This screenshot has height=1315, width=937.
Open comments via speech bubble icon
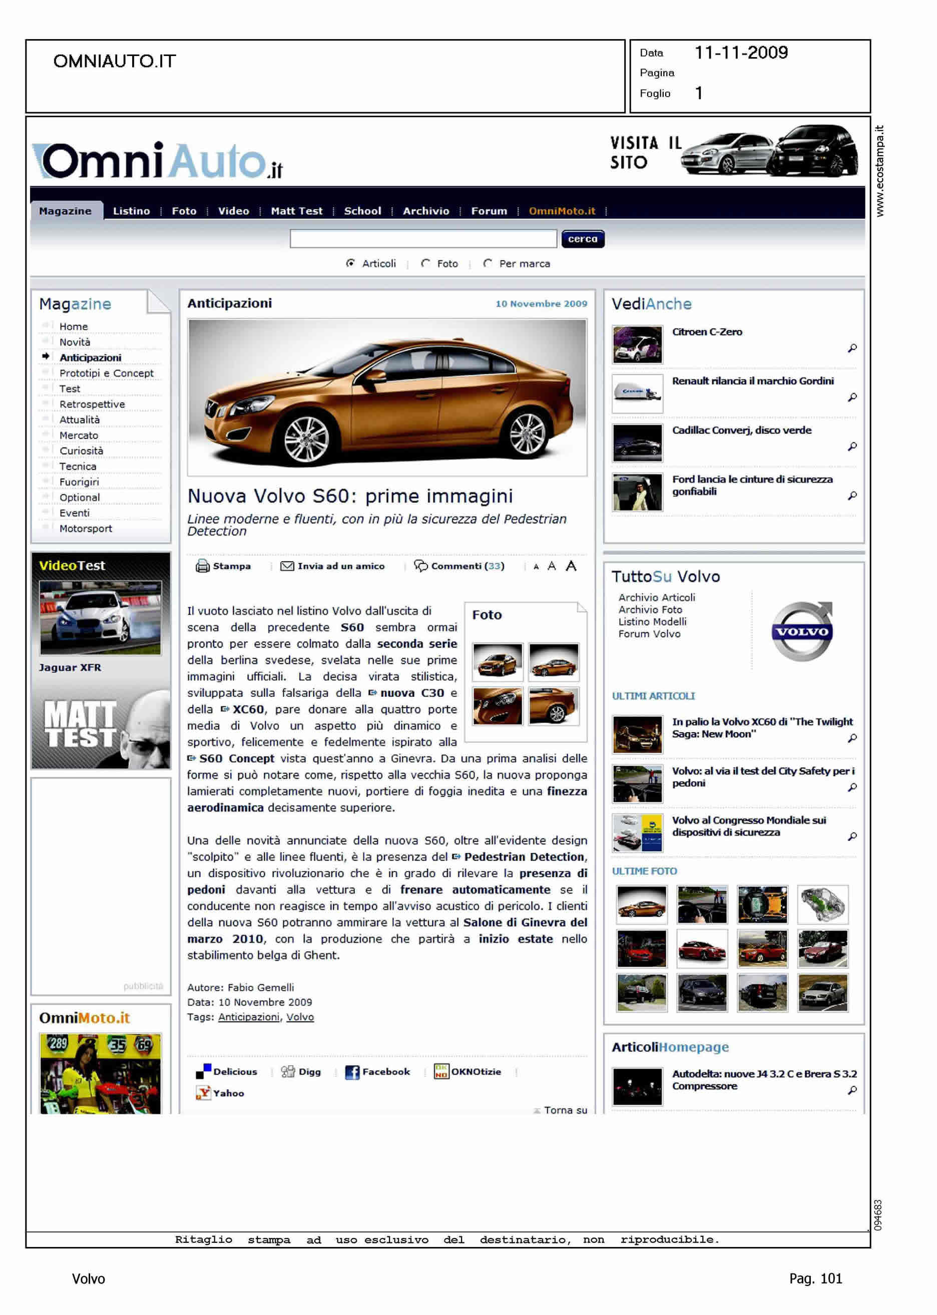click(420, 566)
